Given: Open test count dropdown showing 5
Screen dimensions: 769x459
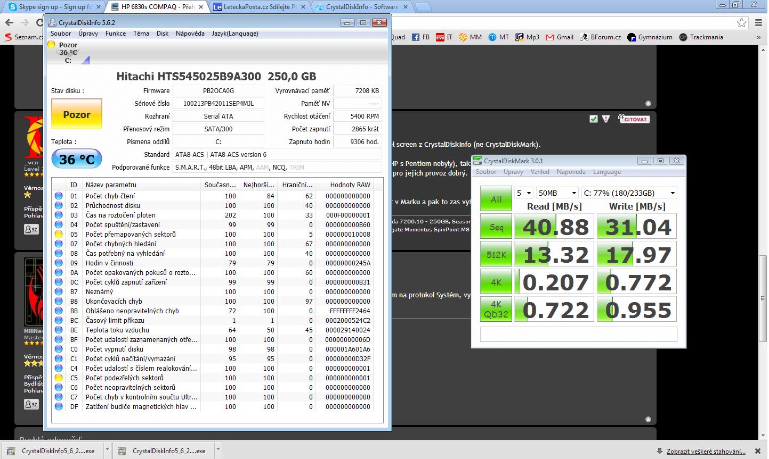Looking at the screenshot, I should pyautogui.click(x=523, y=193).
